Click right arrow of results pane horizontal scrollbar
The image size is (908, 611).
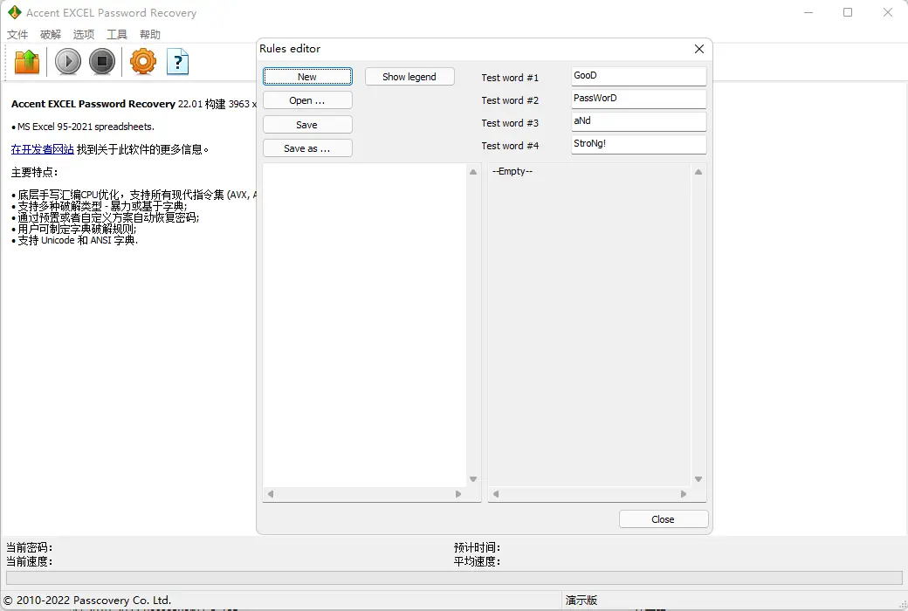(x=684, y=494)
